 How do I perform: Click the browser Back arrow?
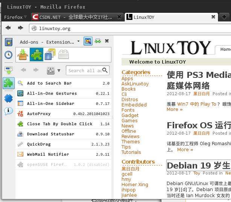click(8, 28)
